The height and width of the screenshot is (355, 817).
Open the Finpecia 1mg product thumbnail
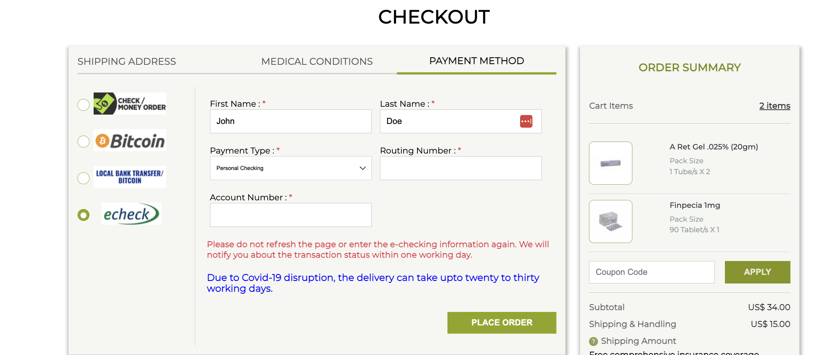(610, 221)
